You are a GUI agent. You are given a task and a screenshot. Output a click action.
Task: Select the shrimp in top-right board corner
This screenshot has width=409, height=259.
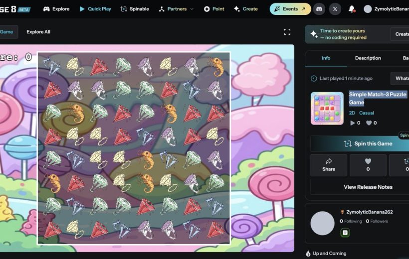216,66
